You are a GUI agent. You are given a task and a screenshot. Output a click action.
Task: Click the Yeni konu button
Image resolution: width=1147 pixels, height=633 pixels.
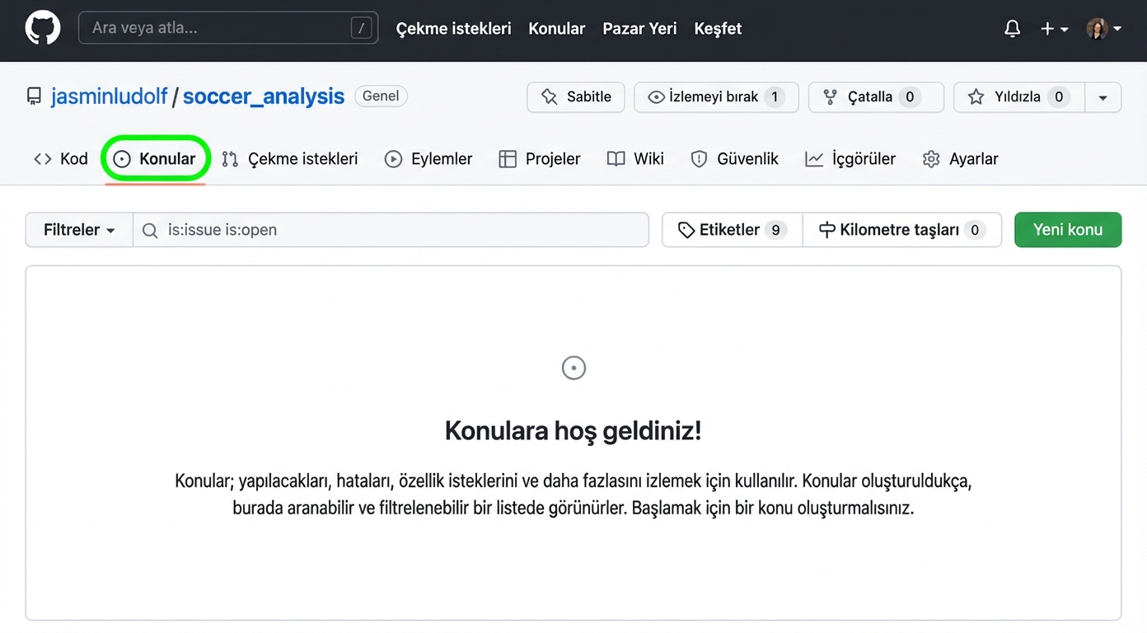click(x=1068, y=230)
